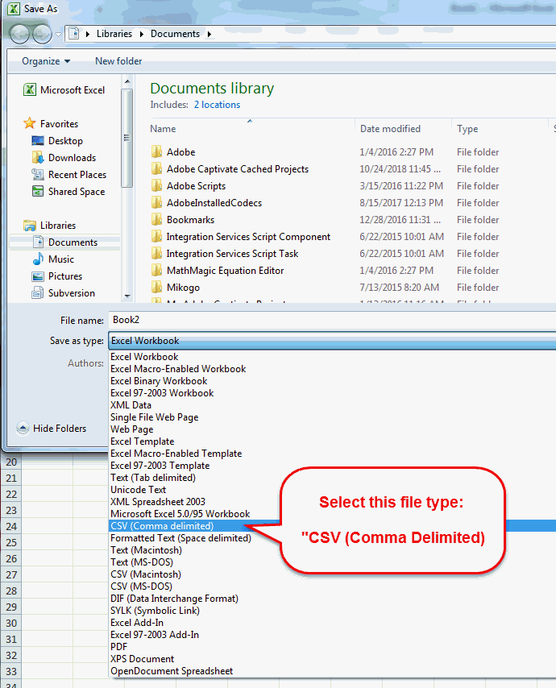Screen dimensions: 556x688
Task: Select Microsoft Excel in navigation pane
Action: (64, 90)
